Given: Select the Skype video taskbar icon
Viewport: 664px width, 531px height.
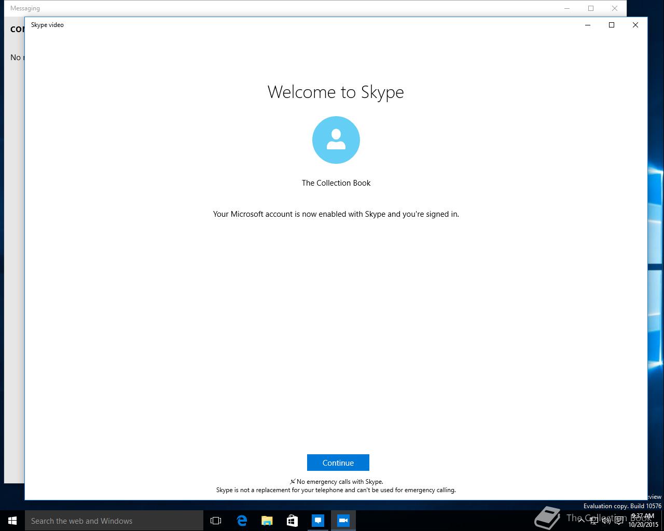Looking at the screenshot, I should pos(343,521).
